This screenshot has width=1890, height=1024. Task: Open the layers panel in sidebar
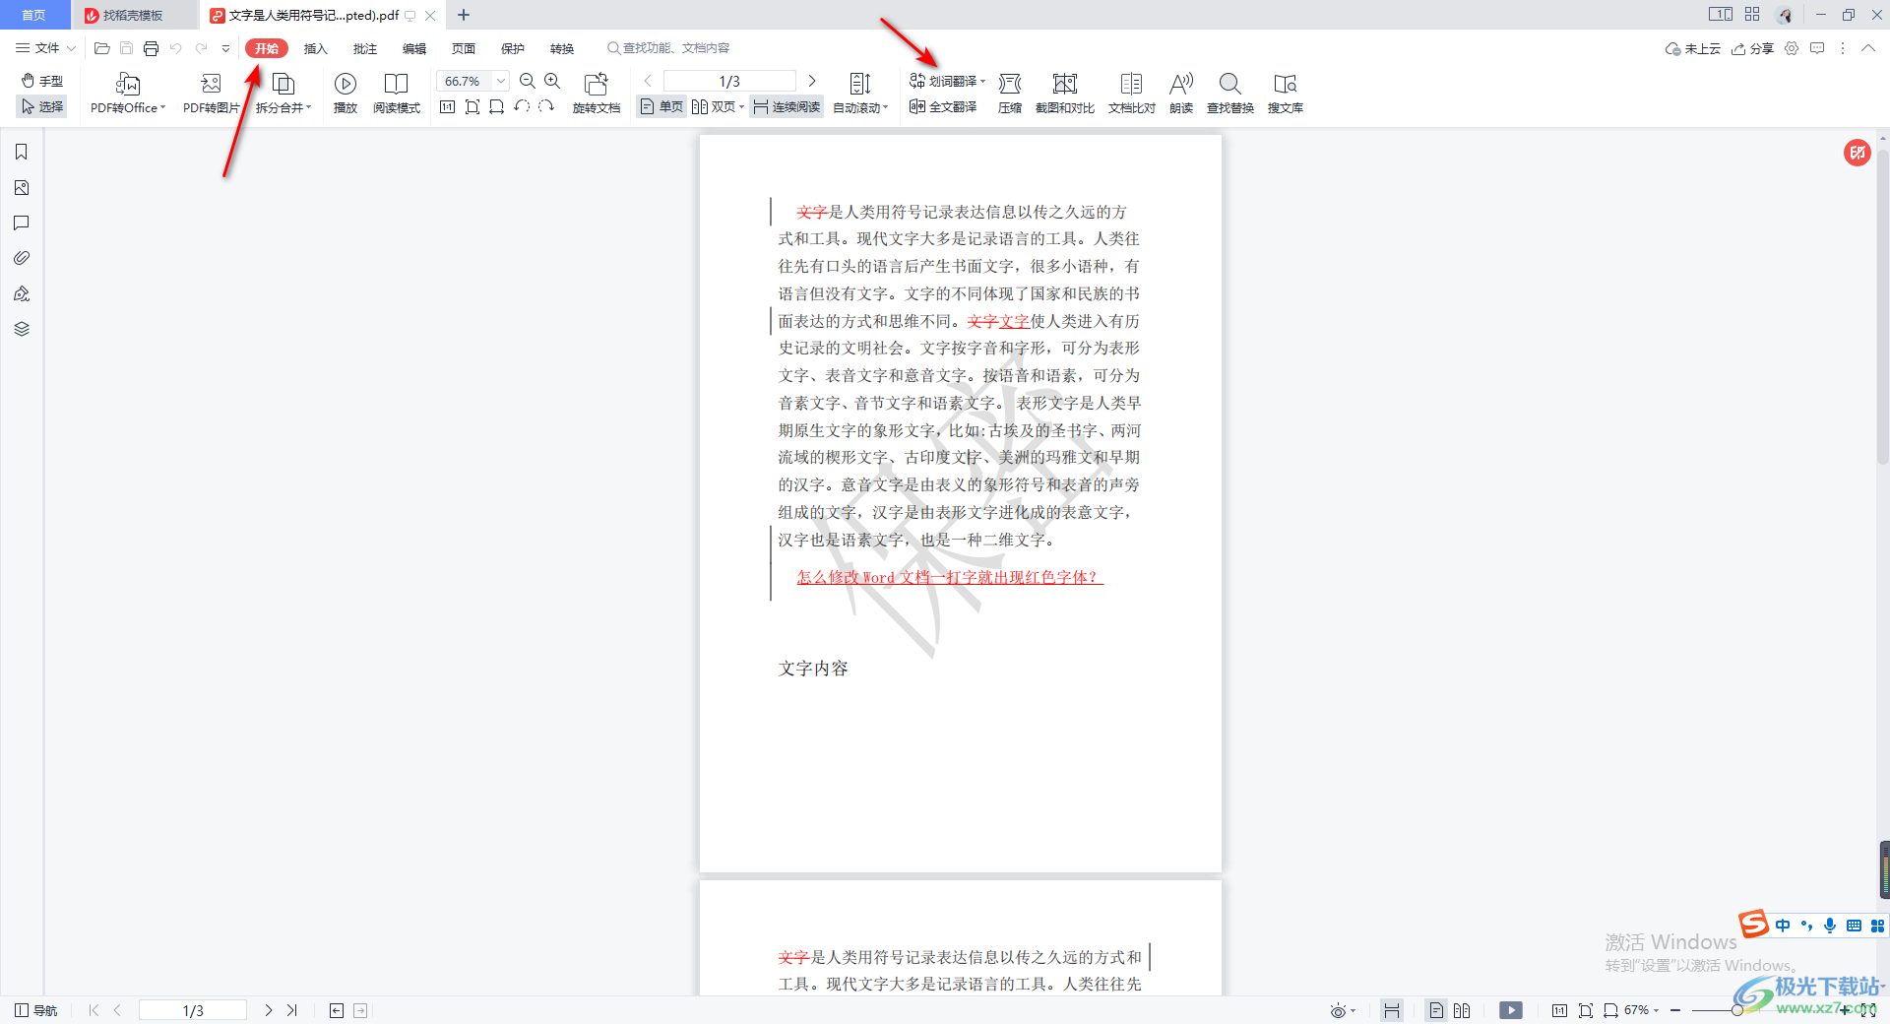(x=22, y=329)
